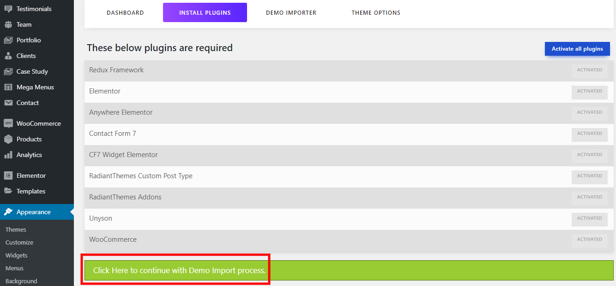This screenshot has width=616, height=286.
Task: Click the Activated button for Redux Framework
Action: coord(589,70)
